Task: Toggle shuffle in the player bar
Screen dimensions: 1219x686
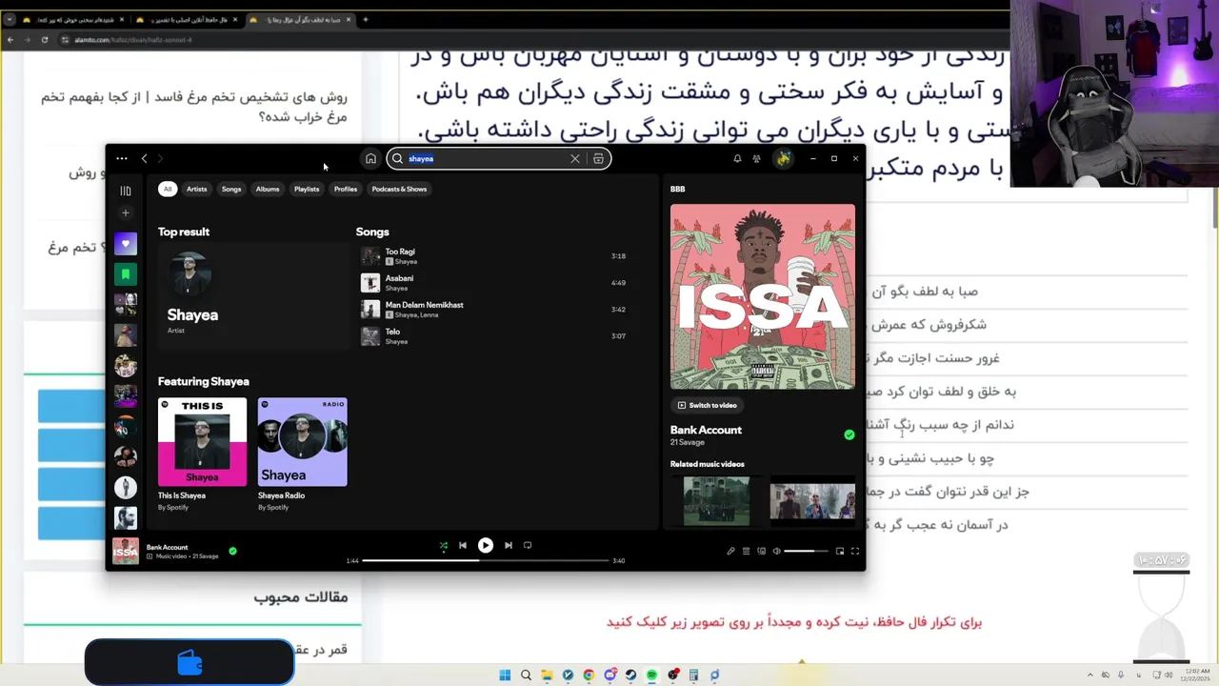Action: (x=443, y=546)
